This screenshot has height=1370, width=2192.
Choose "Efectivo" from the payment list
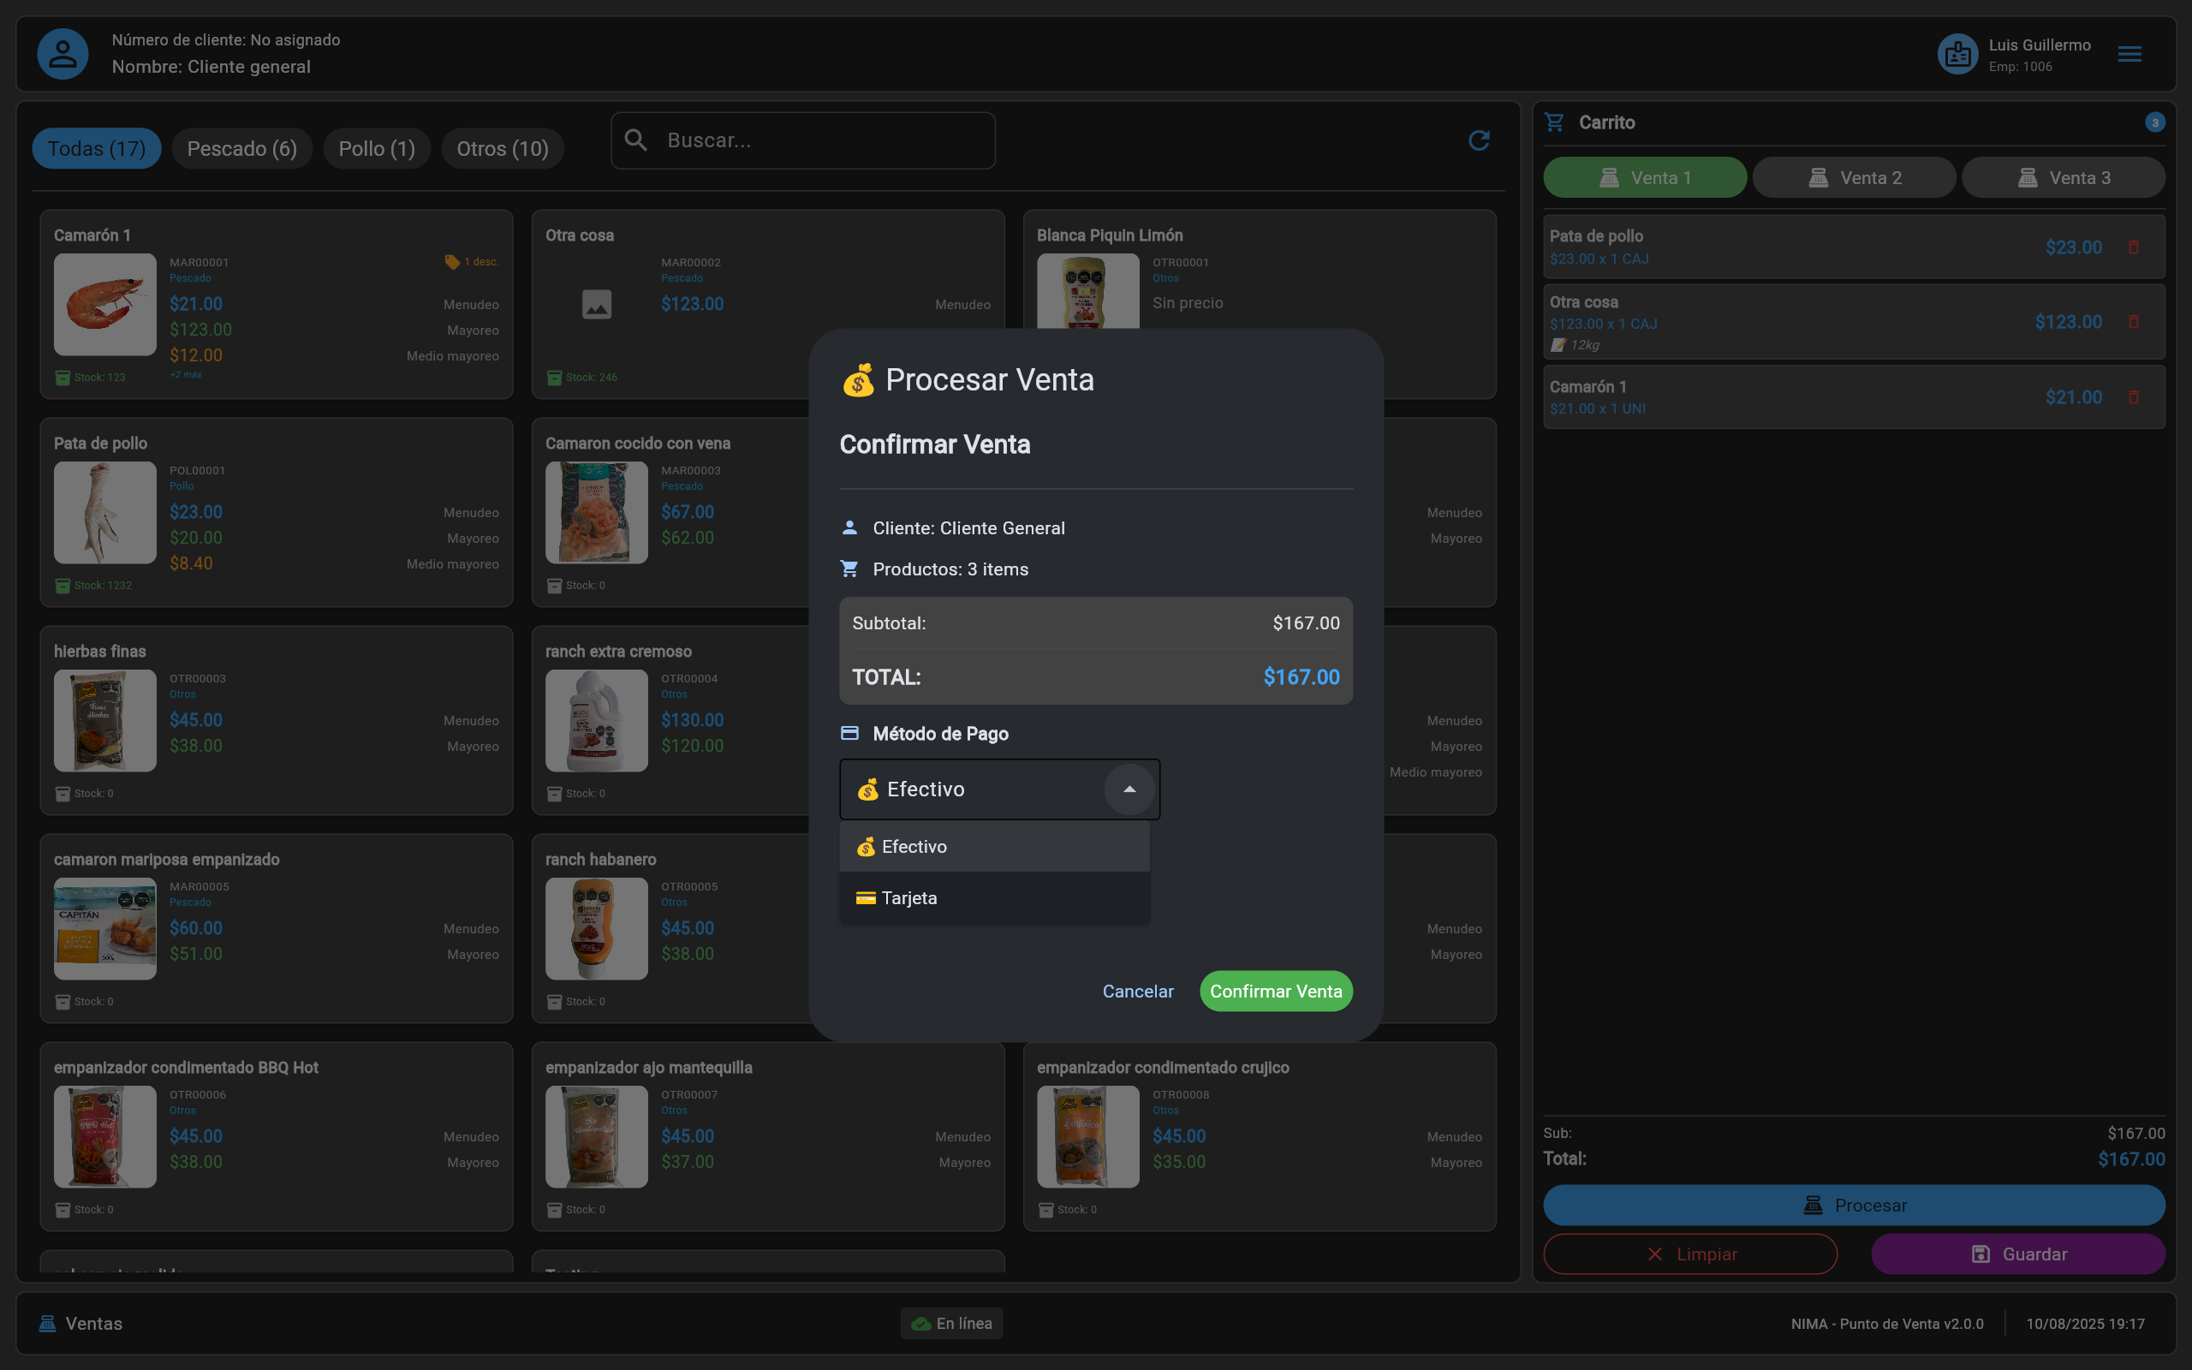(912, 846)
